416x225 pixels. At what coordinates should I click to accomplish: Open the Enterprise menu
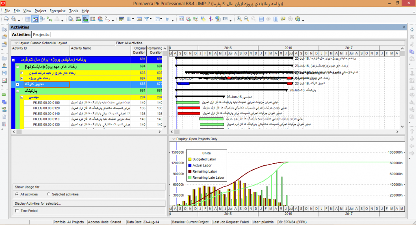click(x=57, y=11)
